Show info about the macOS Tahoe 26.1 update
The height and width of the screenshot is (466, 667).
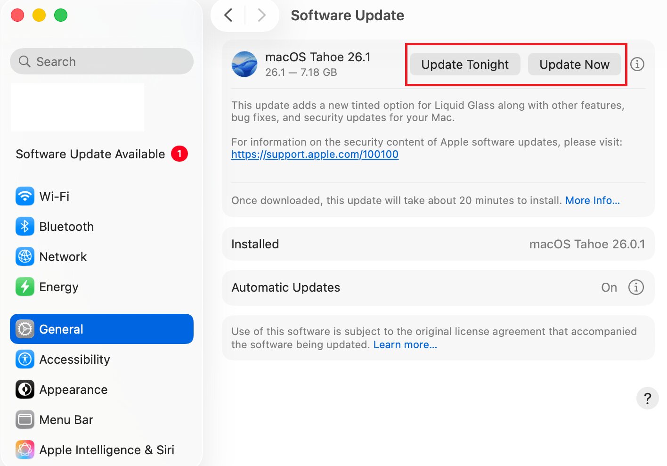pos(637,64)
